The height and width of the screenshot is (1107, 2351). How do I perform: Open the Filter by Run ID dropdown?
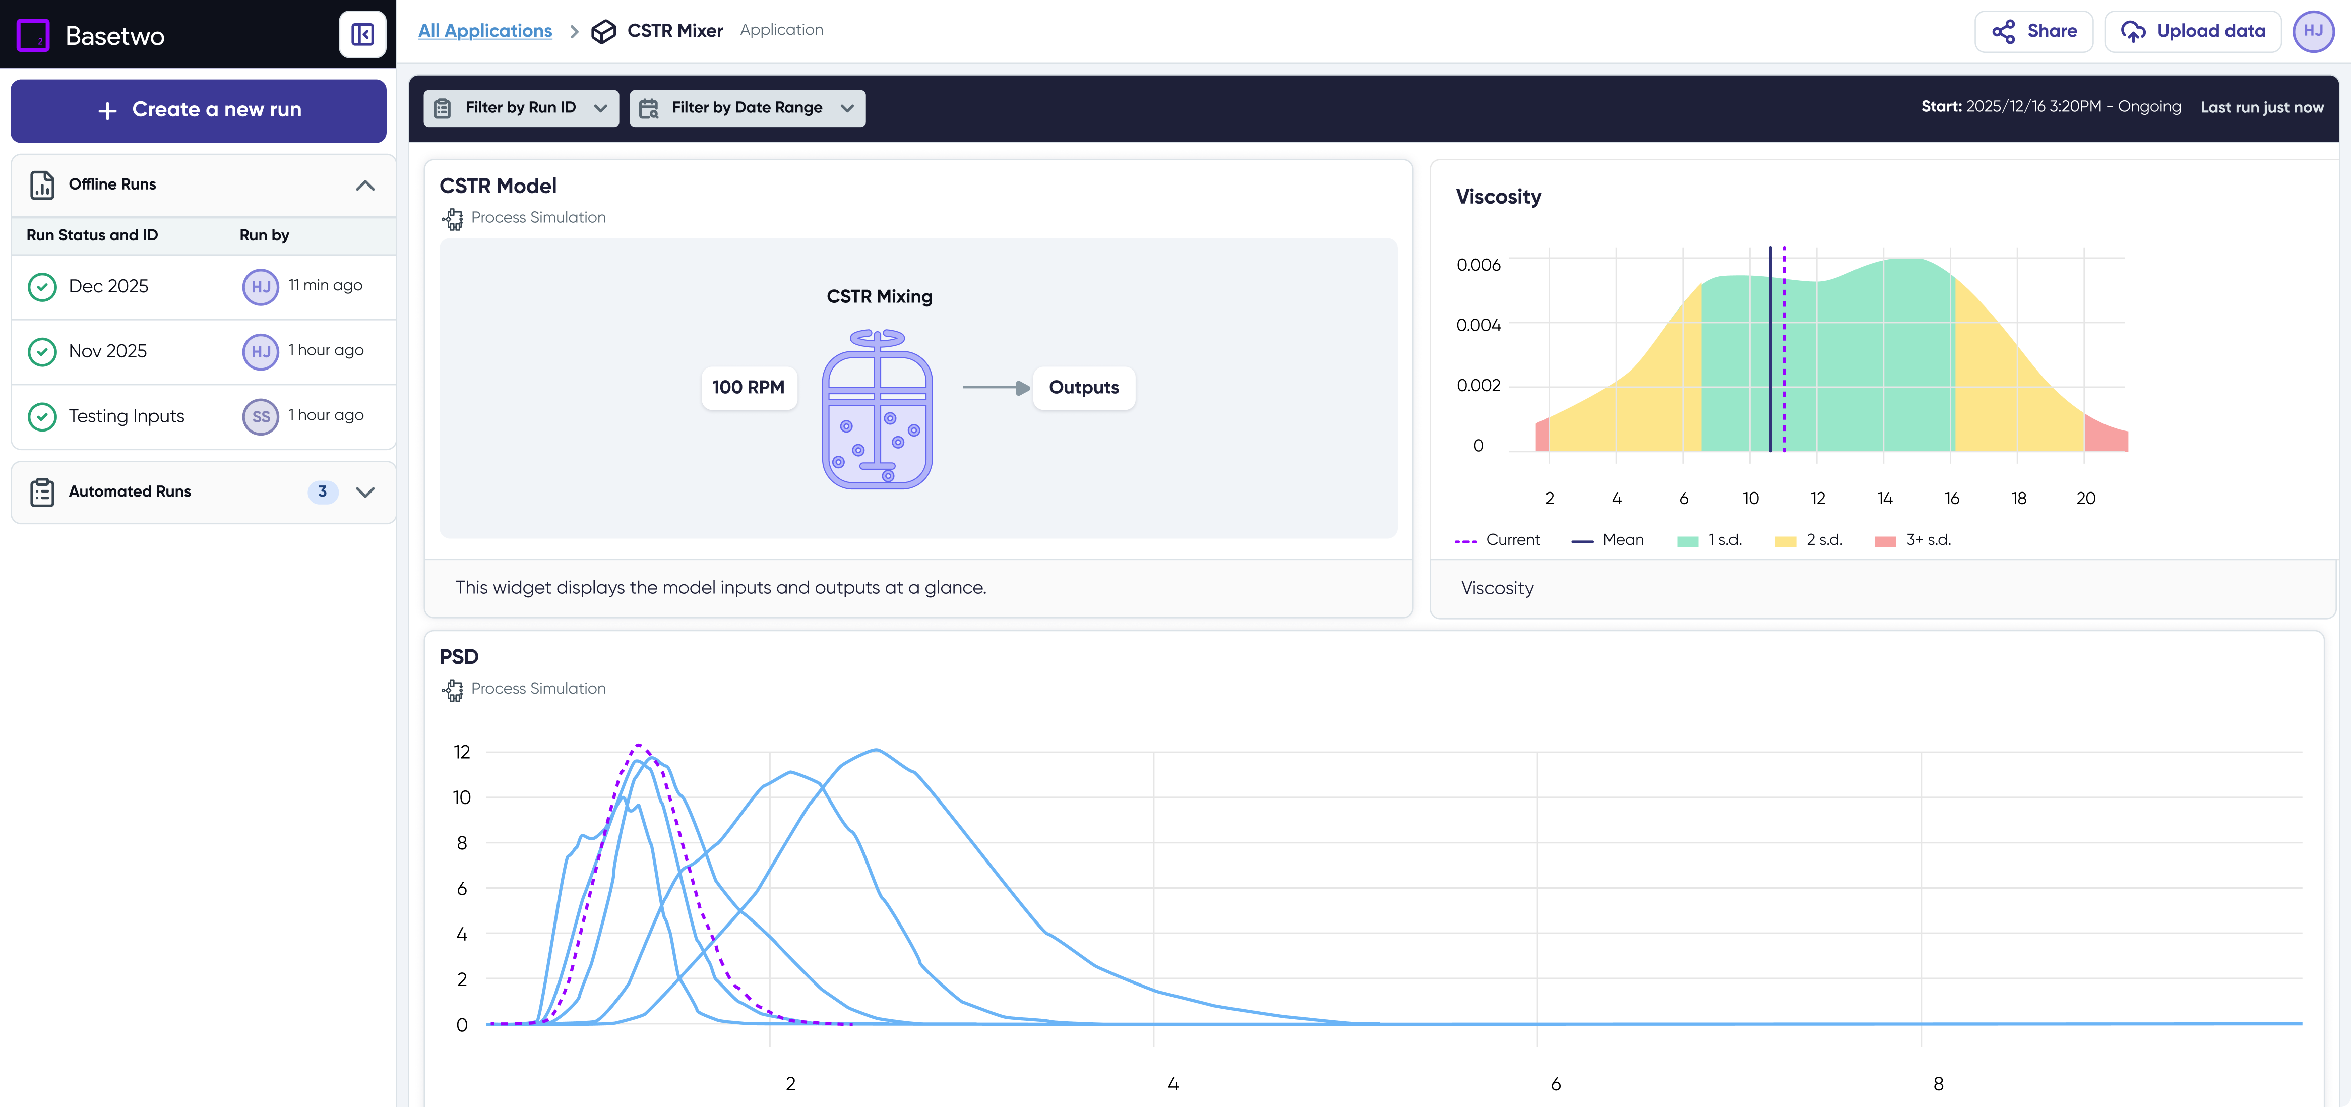[x=521, y=108]
